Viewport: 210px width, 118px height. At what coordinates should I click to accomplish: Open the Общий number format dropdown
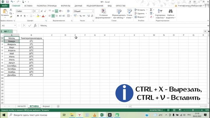[93, 11]
